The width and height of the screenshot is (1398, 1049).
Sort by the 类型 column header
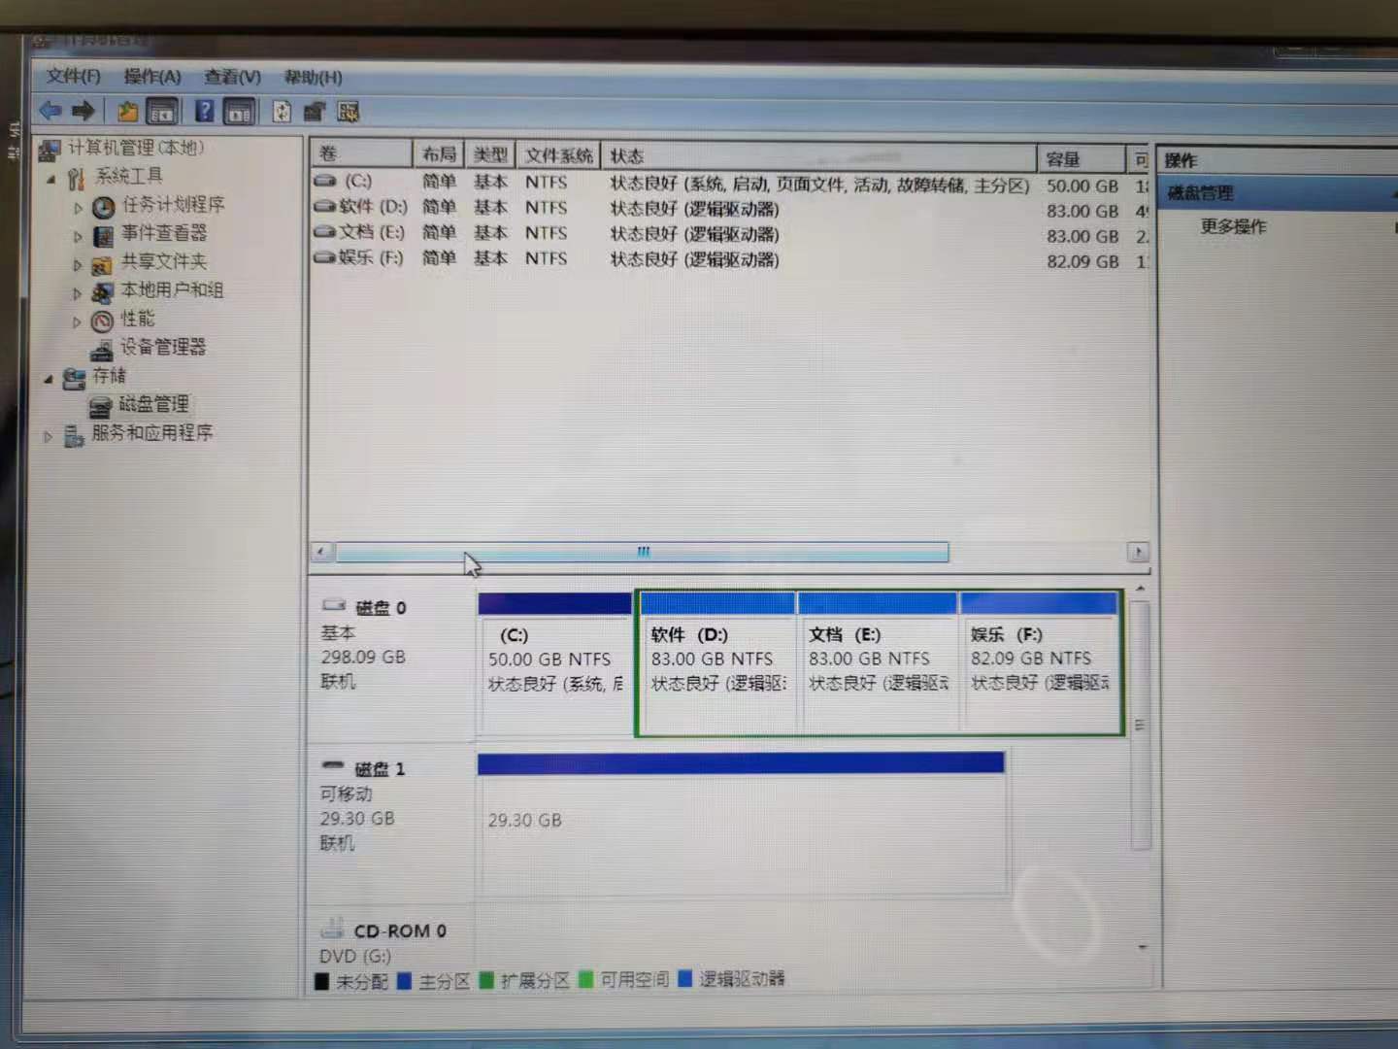point(490,154)
